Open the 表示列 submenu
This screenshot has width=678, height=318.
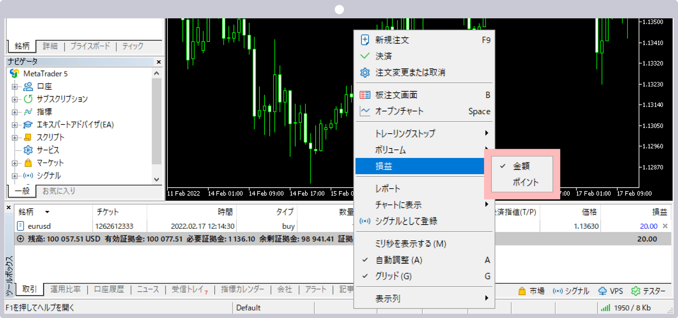[x=424, y=299]
